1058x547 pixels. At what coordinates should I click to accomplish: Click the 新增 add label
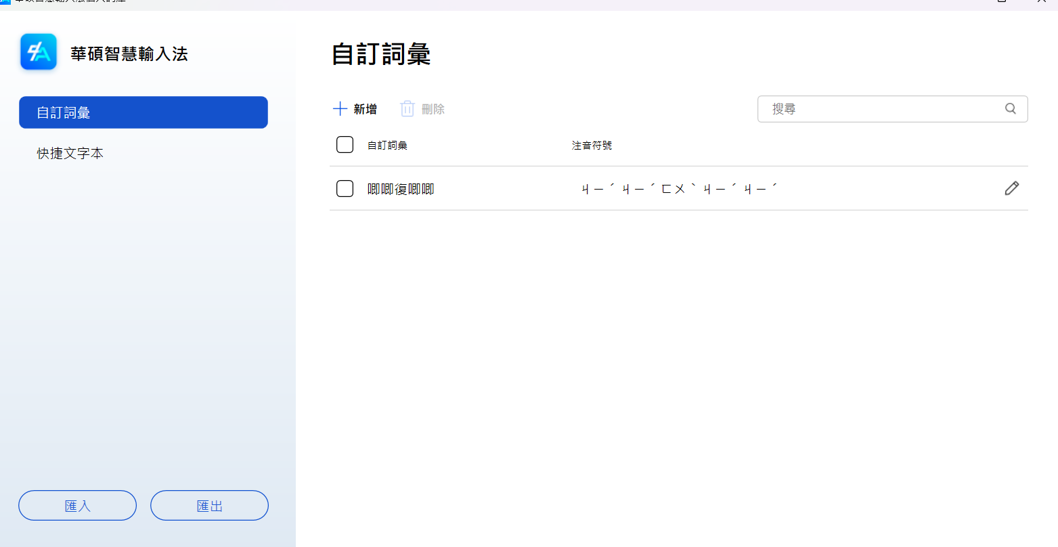click(366, 109)
